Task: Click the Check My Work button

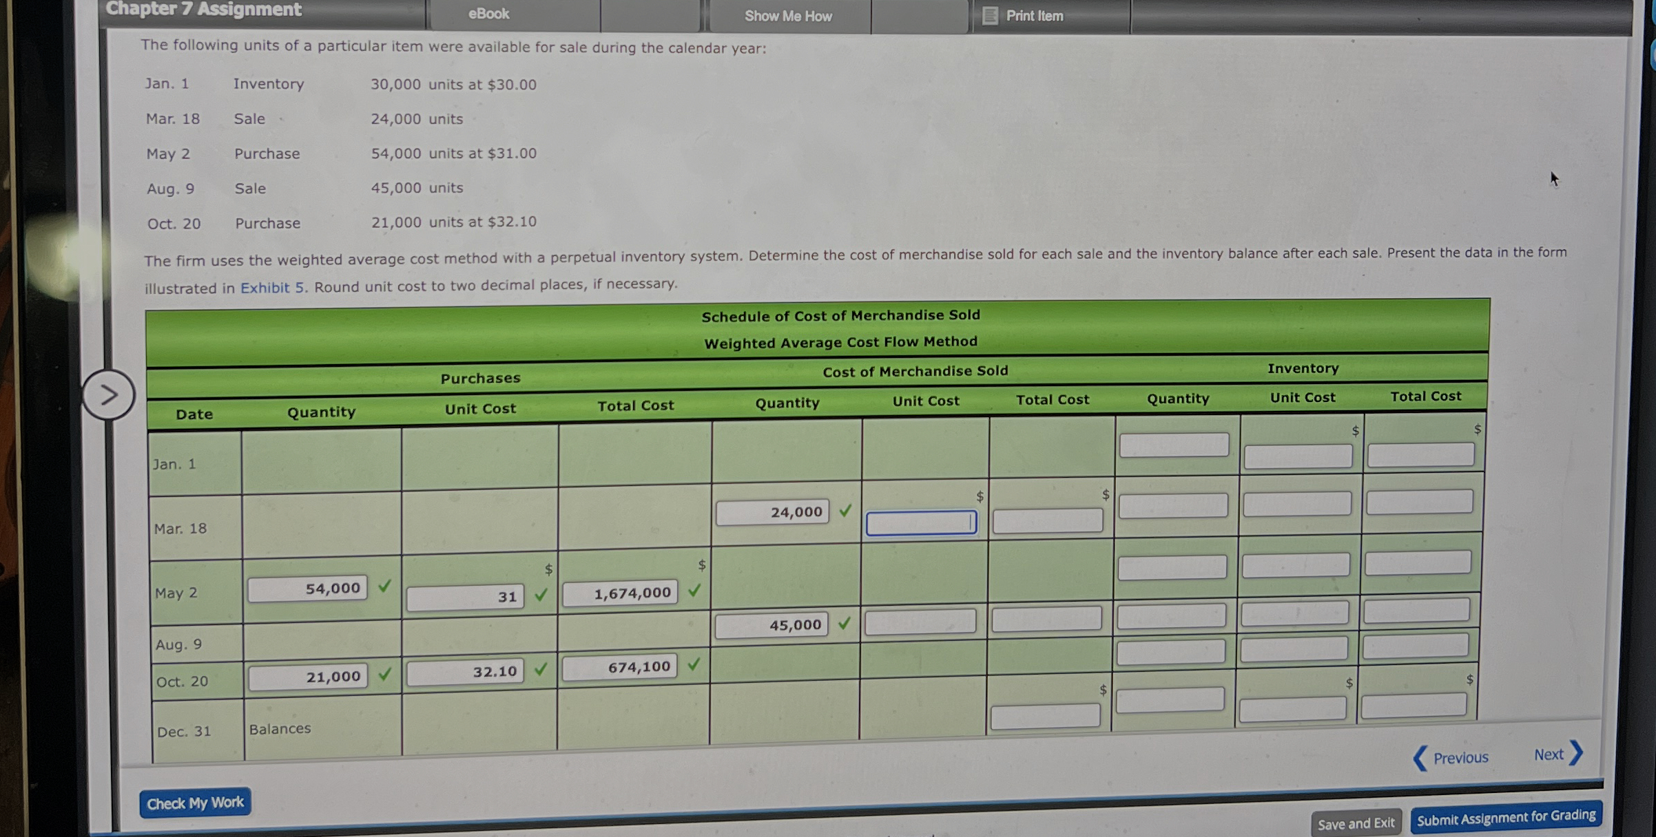Action: 195,803
